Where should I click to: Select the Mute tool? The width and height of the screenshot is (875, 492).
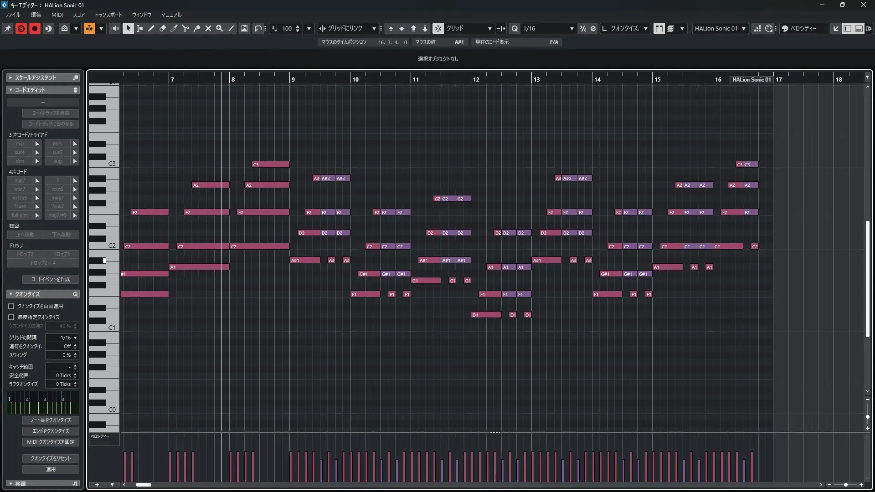[x=208, y=28]
